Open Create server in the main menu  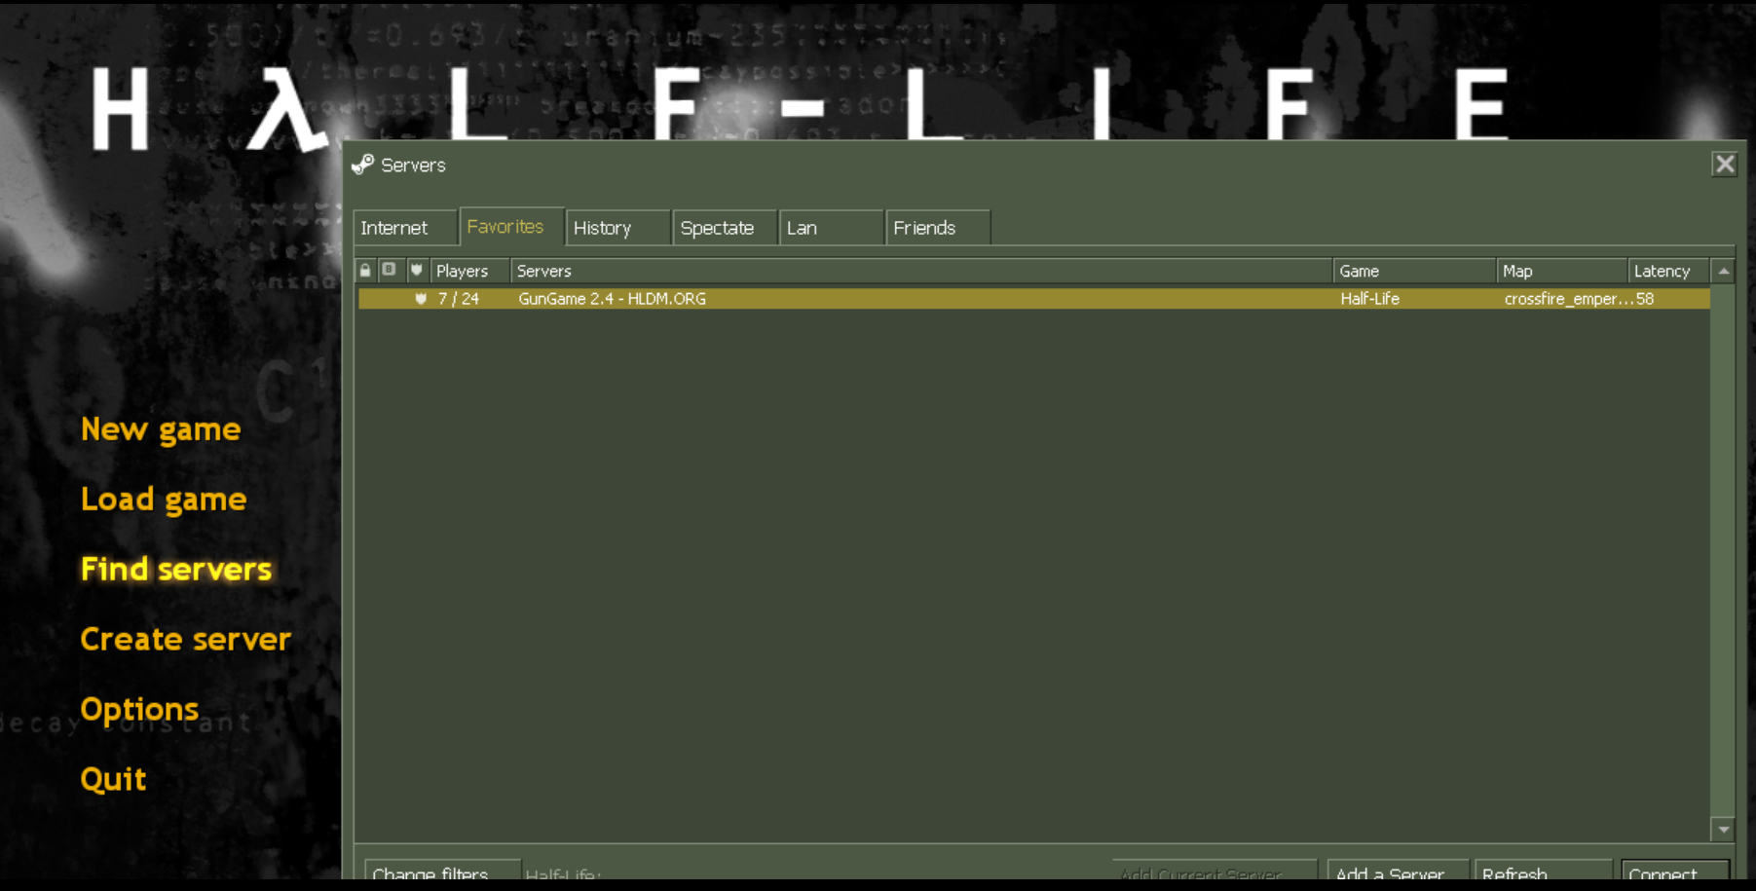click(186, 639)
